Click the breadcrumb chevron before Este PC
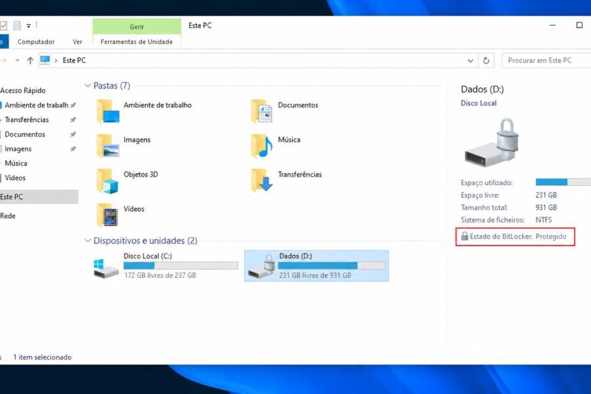The height and width of the screenshot is (394, 591). point(56,60)
